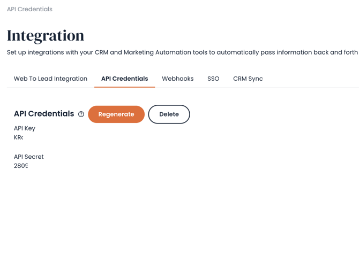This screenshot has height=255, width=359.
Task: Click the API Credentials breadcrumb at top
Action: [29, 9]
